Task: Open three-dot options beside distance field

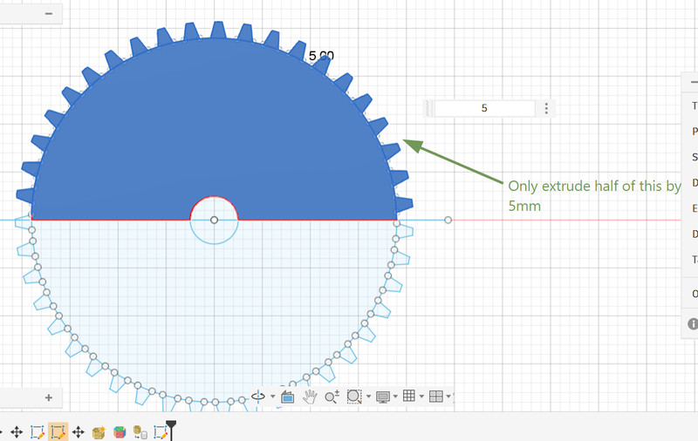Action: point(546,108)
